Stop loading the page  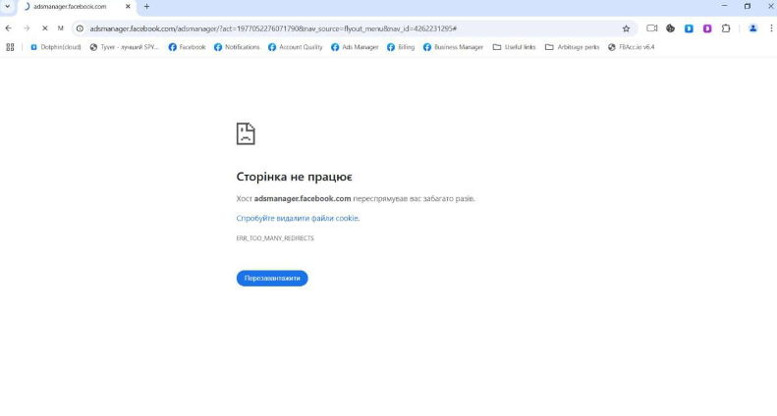(44, 28)
